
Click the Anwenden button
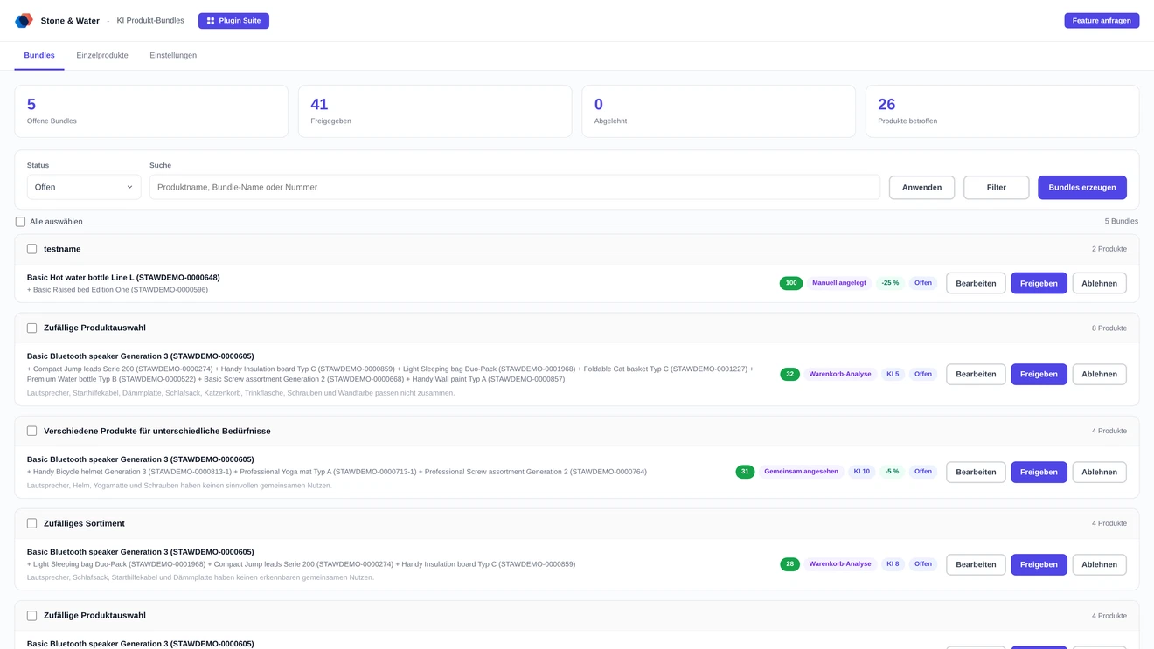click(921, 187)
